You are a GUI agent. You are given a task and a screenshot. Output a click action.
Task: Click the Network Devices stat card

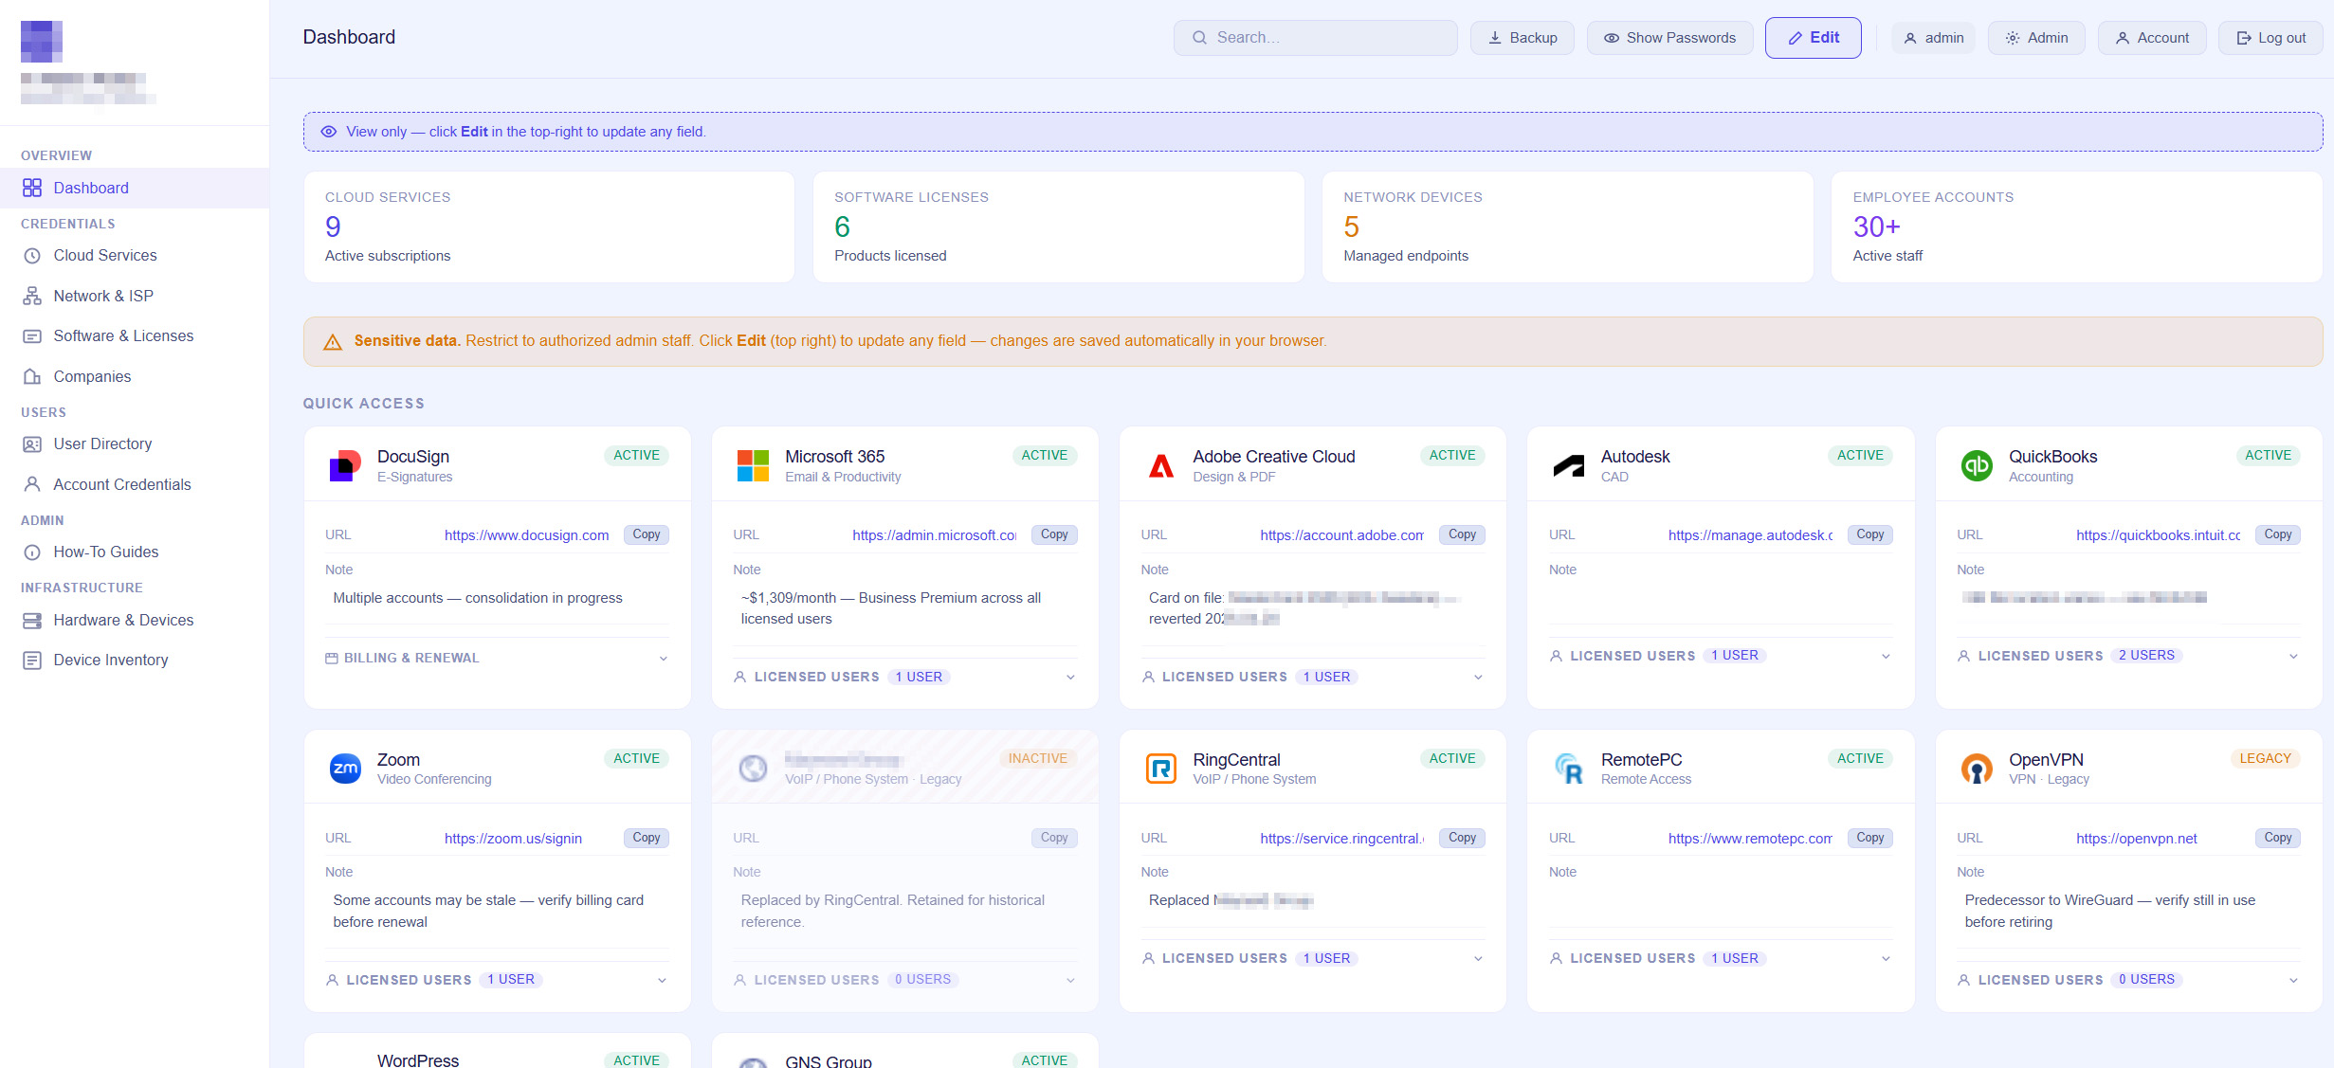[1567, 226]
